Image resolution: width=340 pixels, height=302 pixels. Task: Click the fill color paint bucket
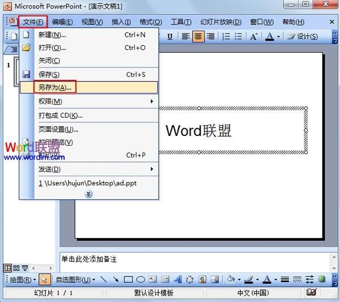pyautogui.click(x=231, y=279)
